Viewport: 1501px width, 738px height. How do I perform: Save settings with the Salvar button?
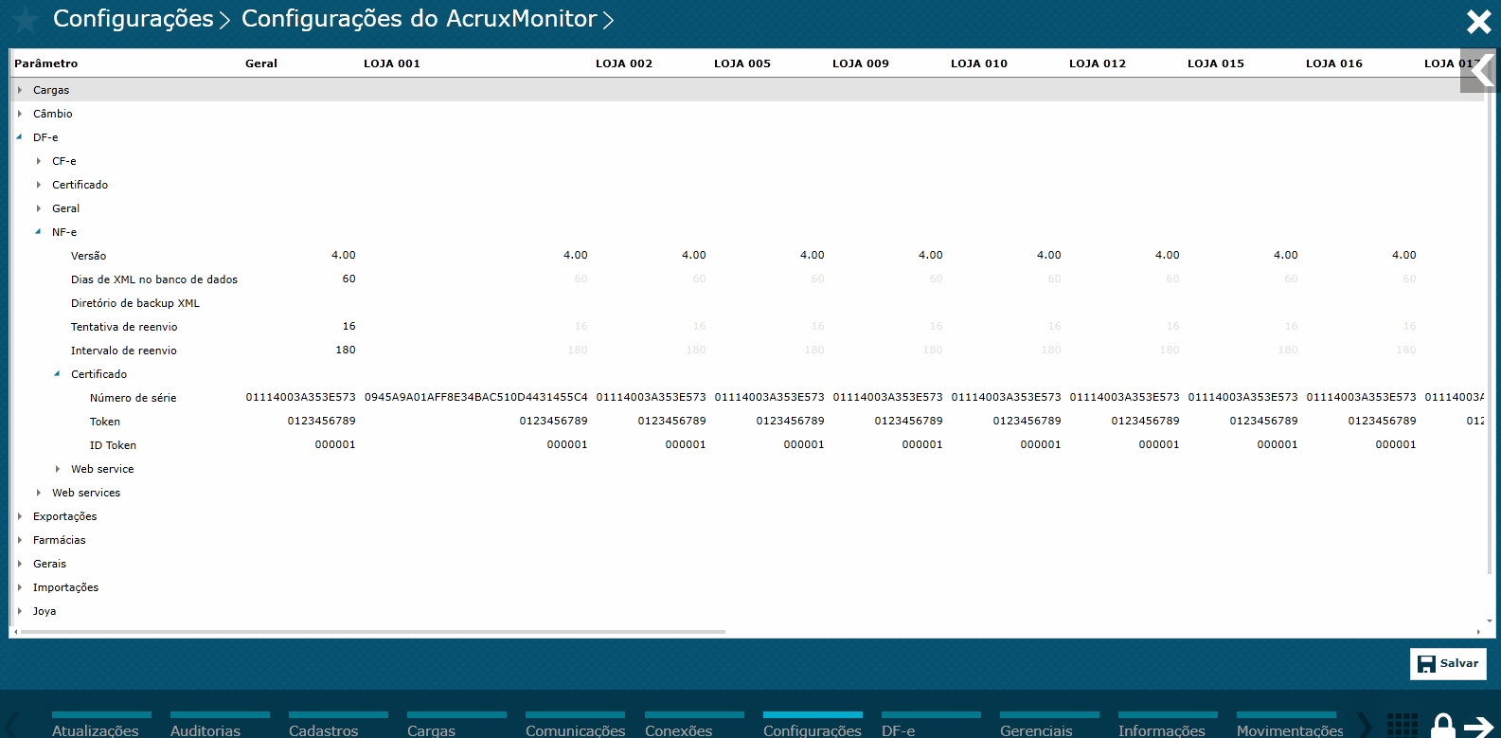click(1448, 664)
